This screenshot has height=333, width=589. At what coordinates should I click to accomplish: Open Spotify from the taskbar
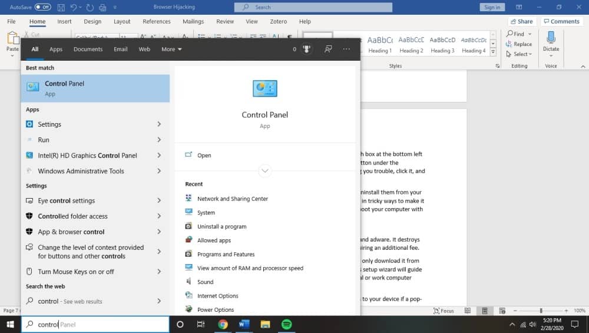286,324
